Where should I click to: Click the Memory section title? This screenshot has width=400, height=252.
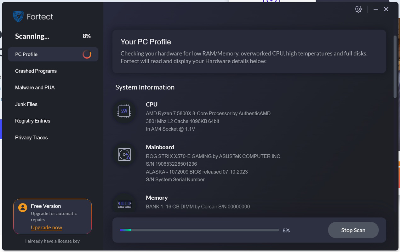(157, 198)
